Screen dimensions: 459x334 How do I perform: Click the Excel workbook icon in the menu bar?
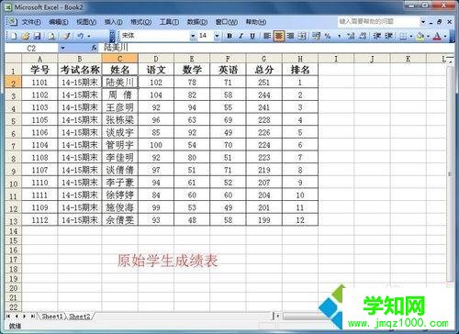click(12, 21)
